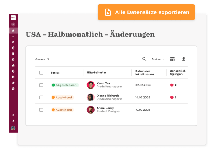The image size is (215, 153).
Task: Click Alle Datensätze exportieren button
Action: point(146,12)
